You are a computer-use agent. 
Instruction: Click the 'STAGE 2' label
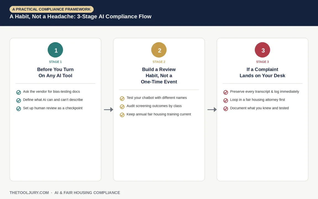pos(159,62)
